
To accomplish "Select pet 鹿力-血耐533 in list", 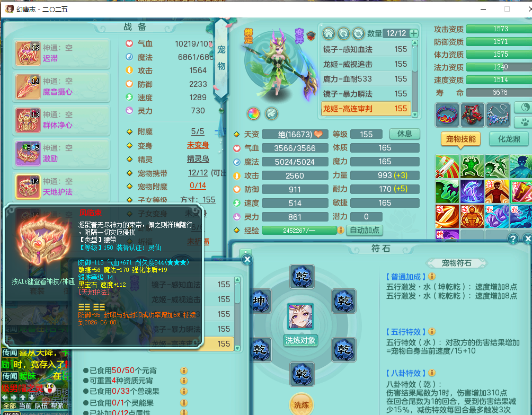I will 366,79.
